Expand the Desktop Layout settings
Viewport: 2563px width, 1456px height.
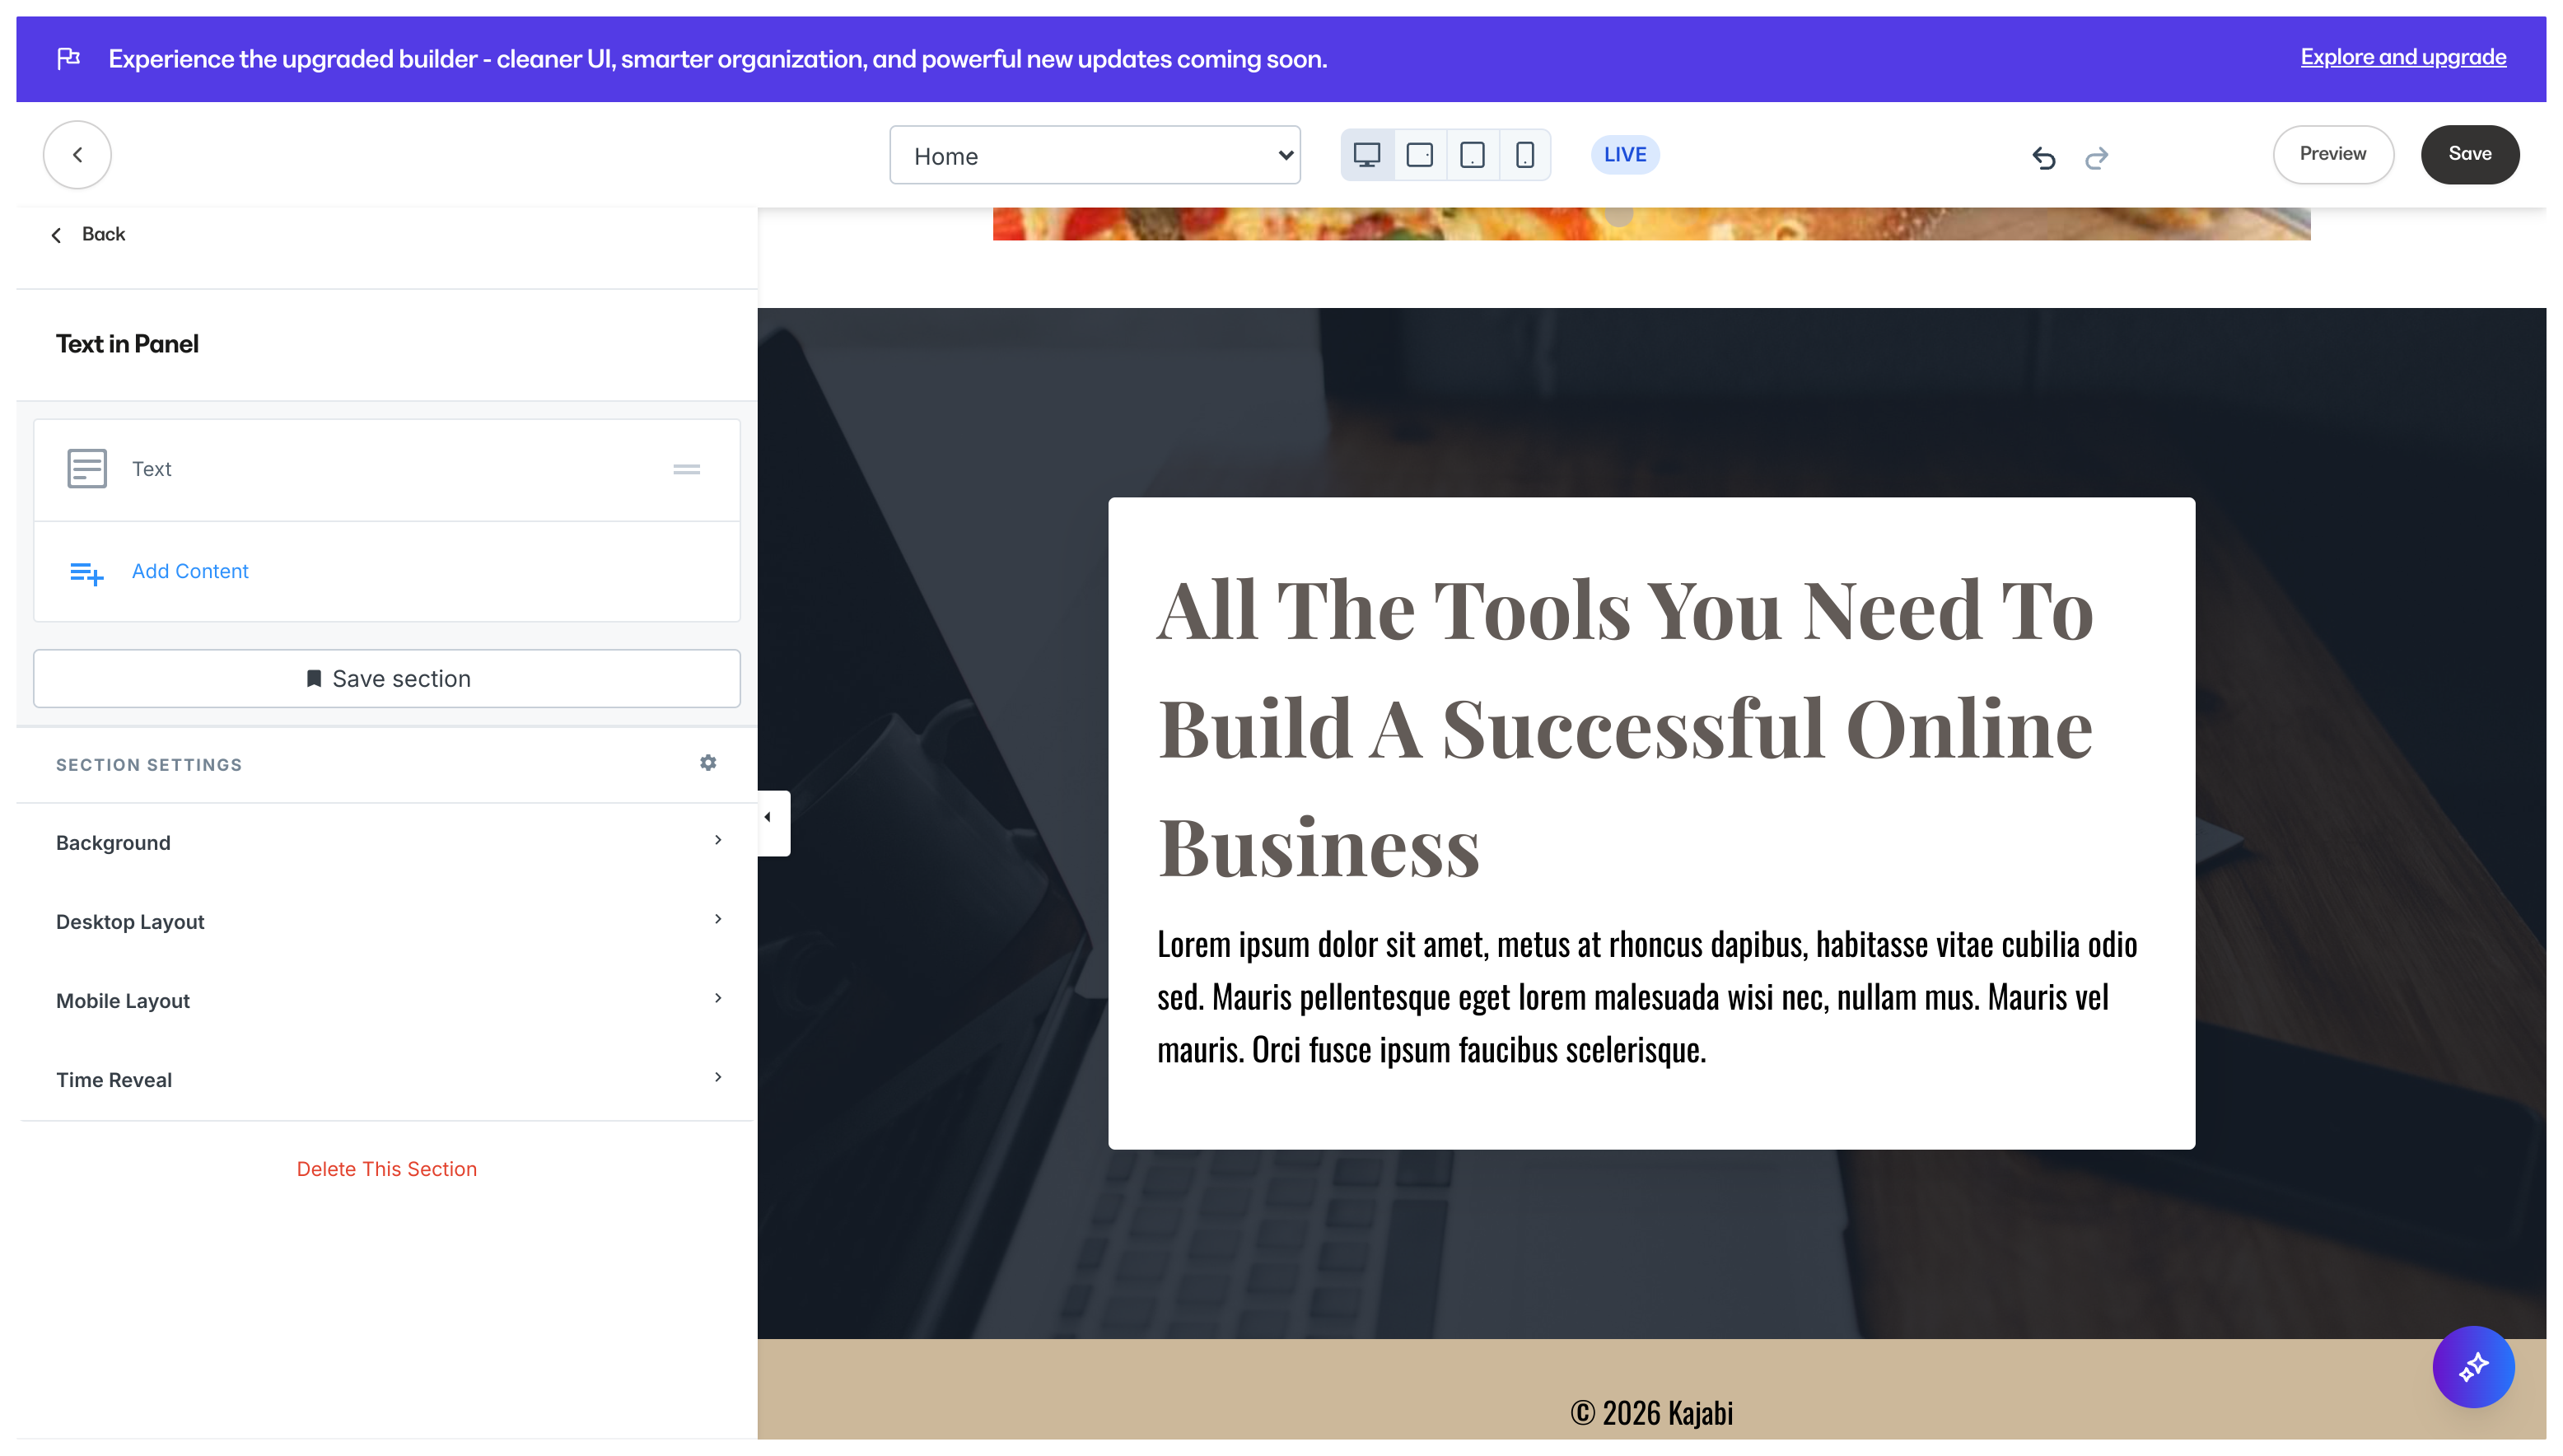tap(387, 921)
